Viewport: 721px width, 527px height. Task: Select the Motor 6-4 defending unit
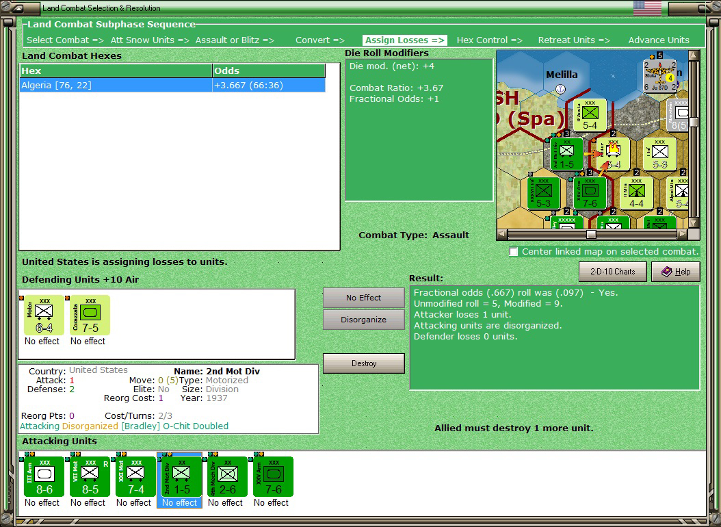coord(44,316)
